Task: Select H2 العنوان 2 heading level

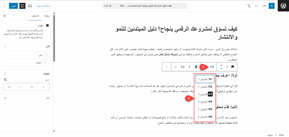Action: pyautogui.click(x=205, y=87)
